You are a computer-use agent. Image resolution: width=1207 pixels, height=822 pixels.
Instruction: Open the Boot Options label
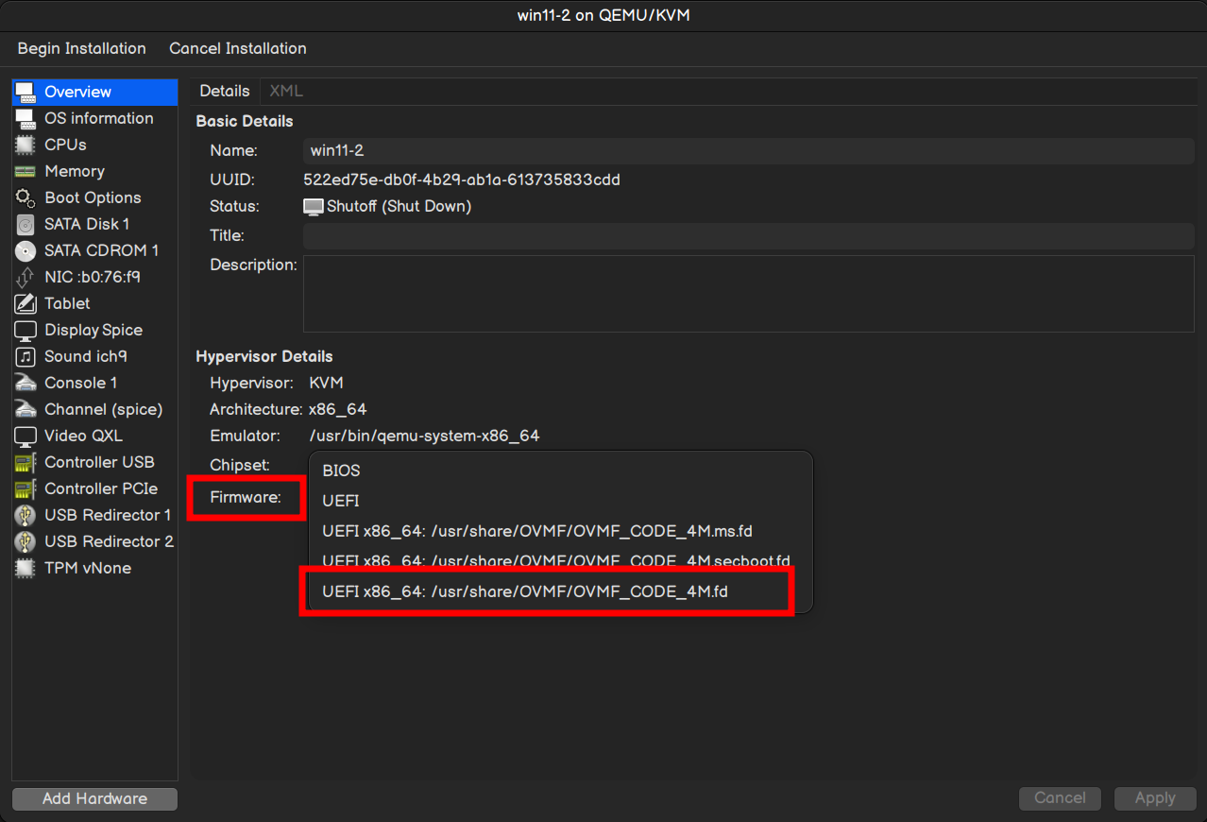click(x=93, y=197)
